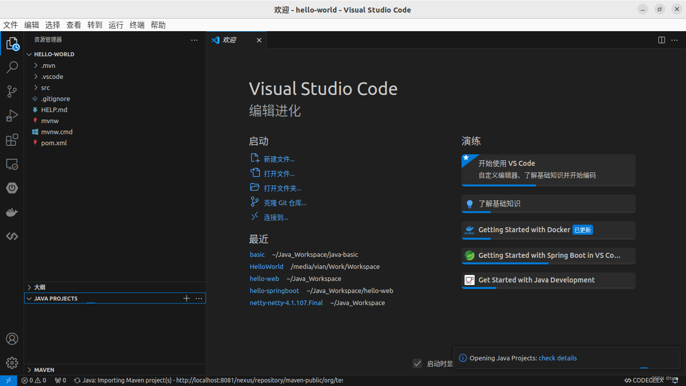
Task: Open recent project HelloWorld
Action: coord(267,267)
